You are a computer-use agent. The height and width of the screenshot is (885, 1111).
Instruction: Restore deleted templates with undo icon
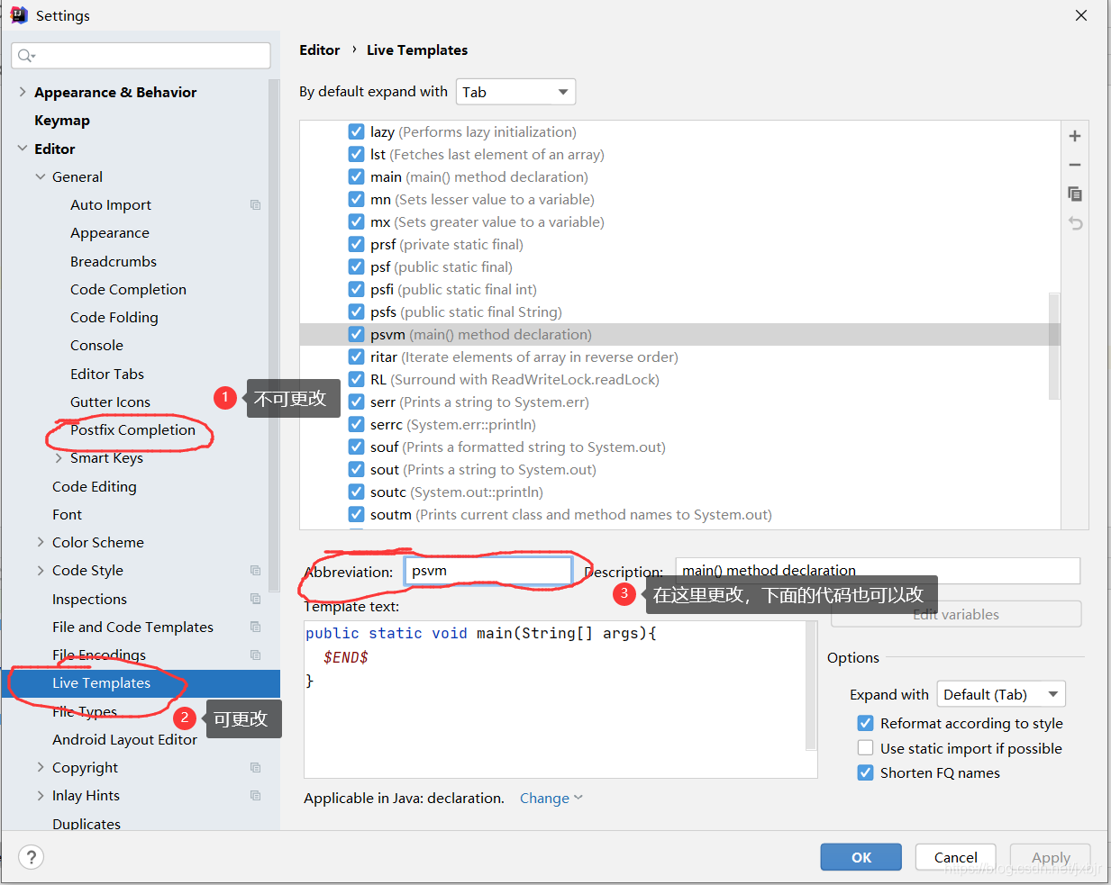[1074, 222]
